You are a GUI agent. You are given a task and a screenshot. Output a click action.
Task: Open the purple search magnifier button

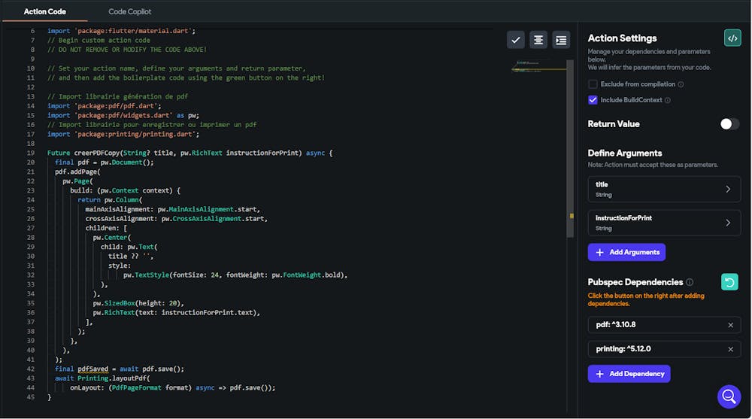729,396
